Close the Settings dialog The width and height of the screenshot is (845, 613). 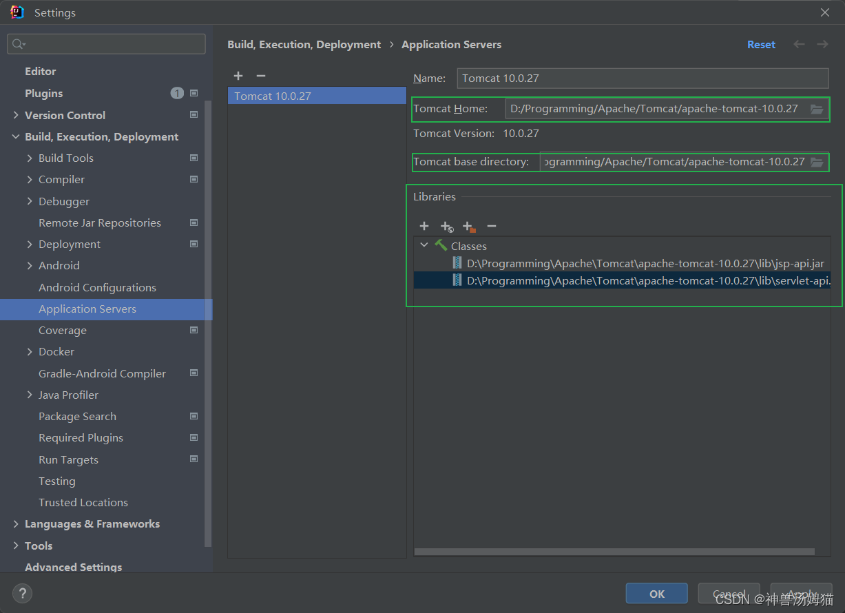click(x=825, y=12)
